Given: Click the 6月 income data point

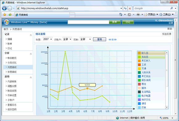Looking at the screenshot, I should point(87,89).
